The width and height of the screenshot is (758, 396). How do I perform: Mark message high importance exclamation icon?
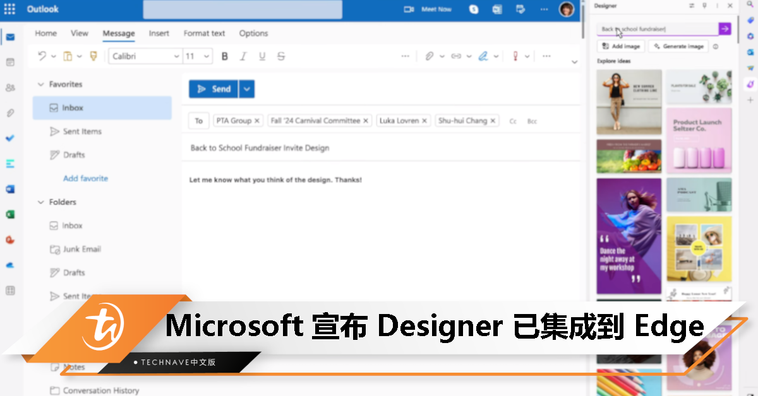[x=515, y=56]
